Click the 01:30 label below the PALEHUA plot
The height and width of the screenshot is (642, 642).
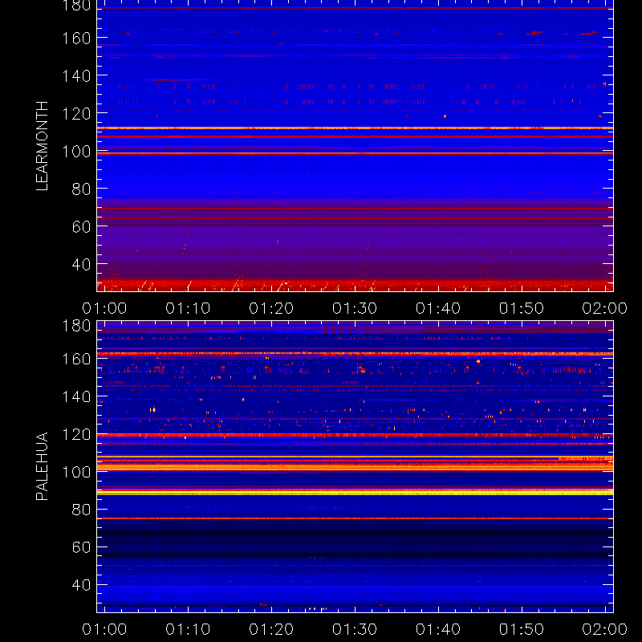[355, 629]
